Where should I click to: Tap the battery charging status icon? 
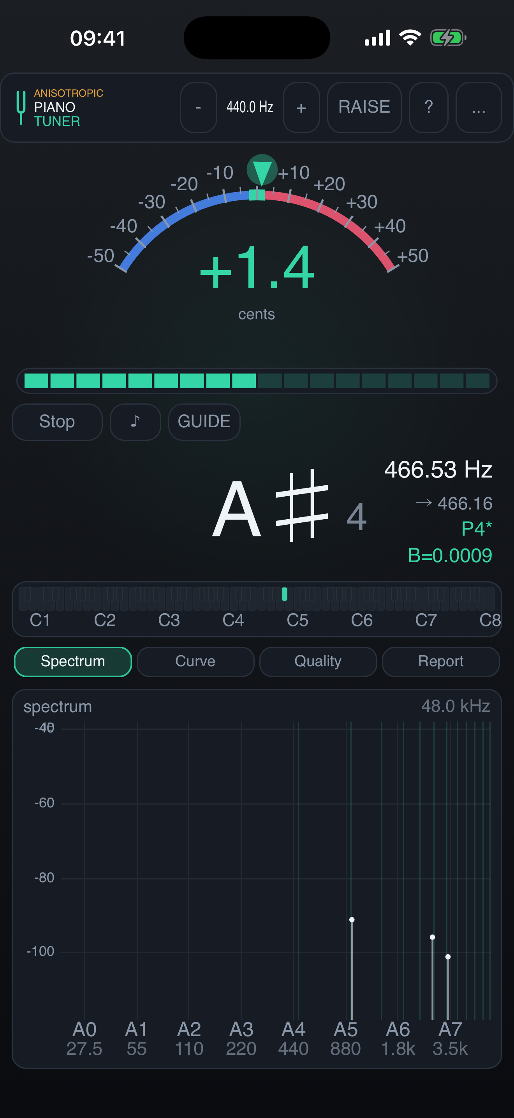(x=448, y=38)
